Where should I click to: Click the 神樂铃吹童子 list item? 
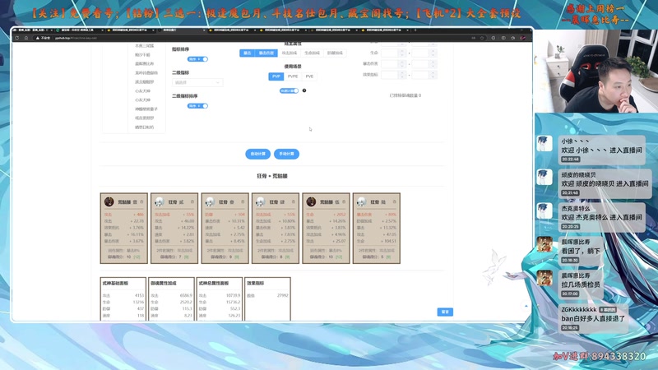[x=146, y=109]
